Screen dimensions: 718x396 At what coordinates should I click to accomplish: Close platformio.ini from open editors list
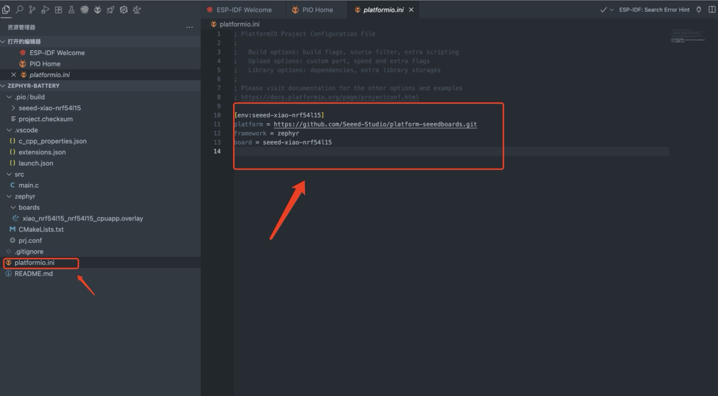pyautogui.click(x=13, y=75)
